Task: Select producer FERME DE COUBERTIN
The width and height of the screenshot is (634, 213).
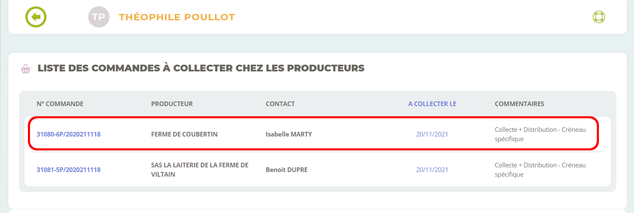Action: [x=184, y=134]
